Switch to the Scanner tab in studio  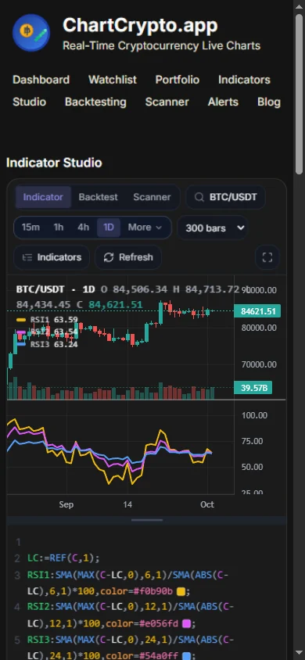pyautogui.click(x=152, y=197)
